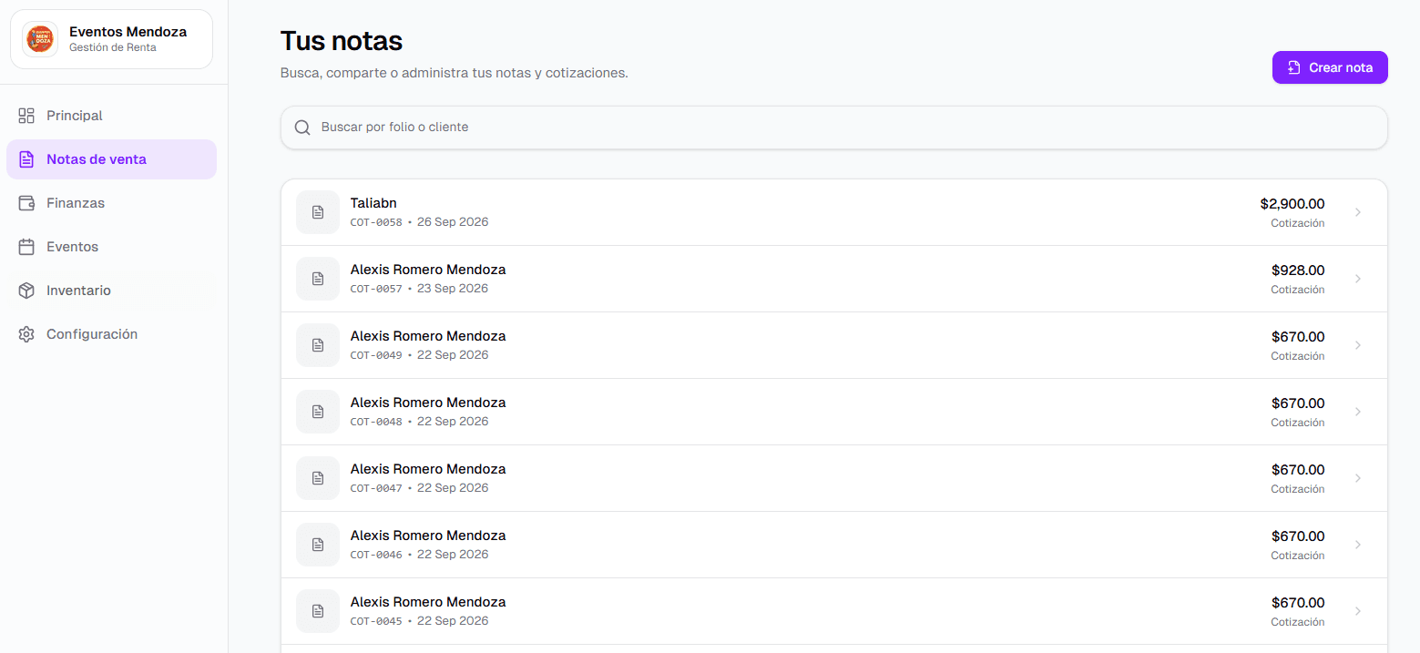Screen dimensions: 1420x653
Task: Click the Gestión de Renta subtitle
Action: pos(113,47)
